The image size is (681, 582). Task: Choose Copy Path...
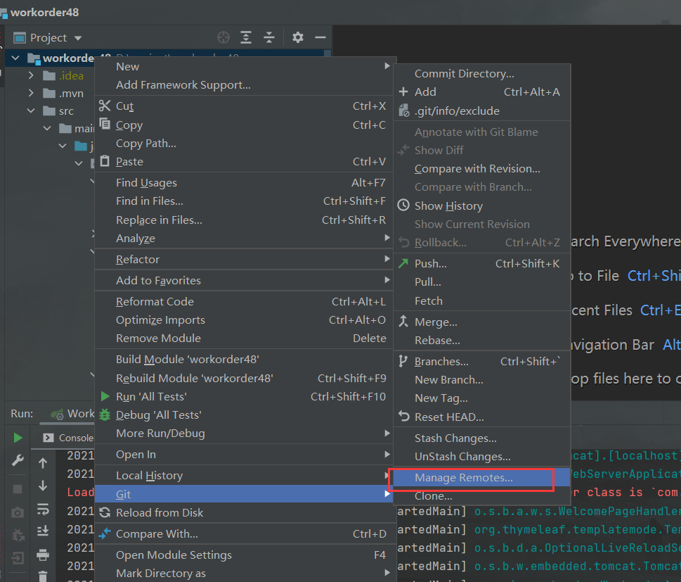tap(244, 144)
